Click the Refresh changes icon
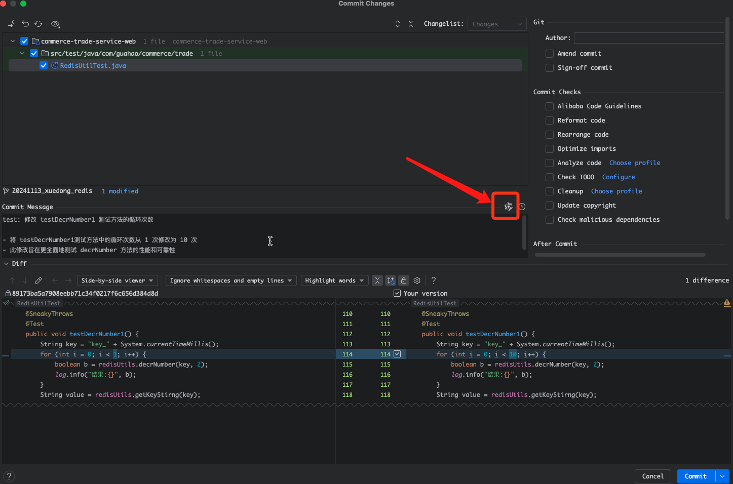 38,24
